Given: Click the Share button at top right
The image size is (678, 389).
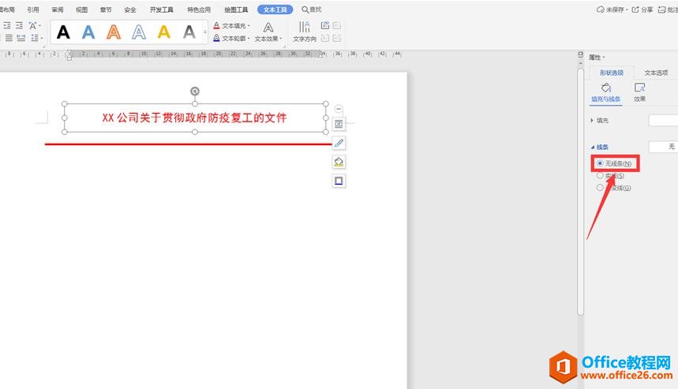Looking at the screenshot, I should [x=642, y=9].
